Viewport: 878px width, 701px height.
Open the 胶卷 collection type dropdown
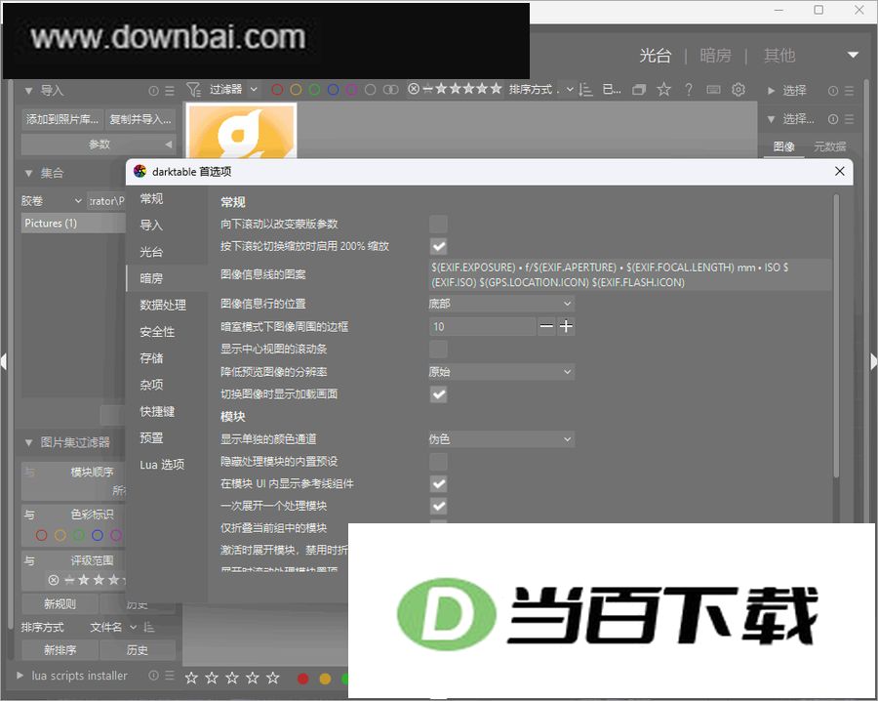(52, 200)
